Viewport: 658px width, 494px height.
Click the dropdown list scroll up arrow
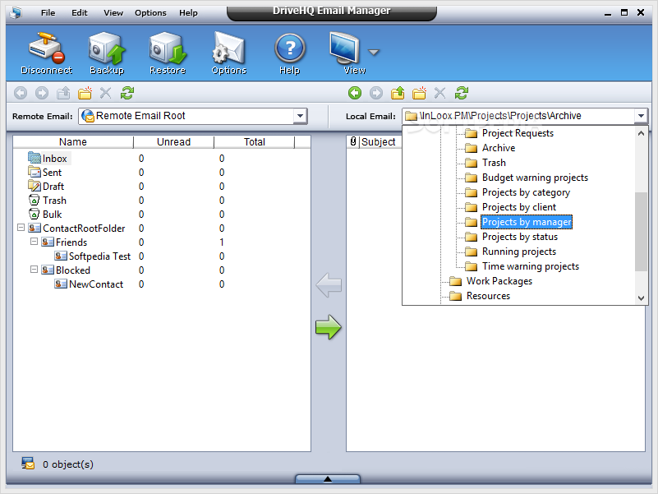[x=641, y=133]
